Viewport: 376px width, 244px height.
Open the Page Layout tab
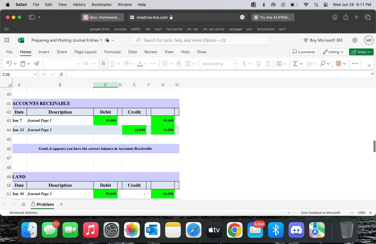(x=86, y=52)
